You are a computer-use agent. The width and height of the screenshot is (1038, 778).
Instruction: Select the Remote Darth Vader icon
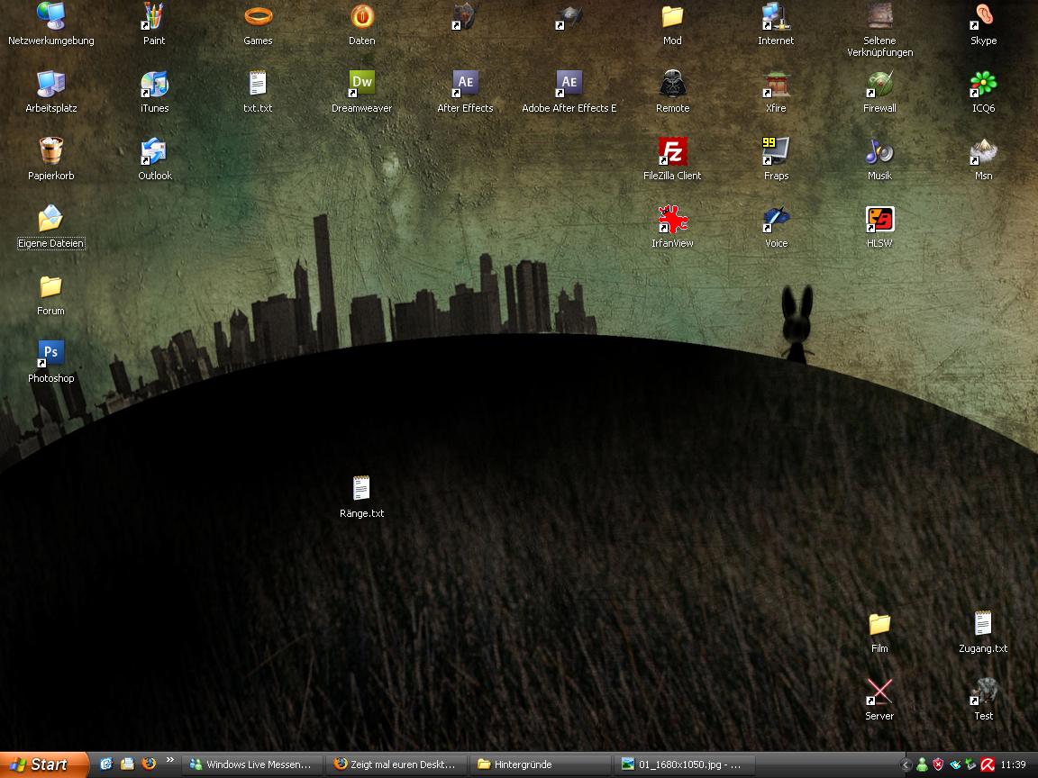point(672,85)
